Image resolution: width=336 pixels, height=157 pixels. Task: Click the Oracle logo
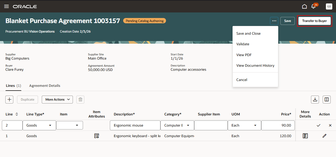tap(25, 6)
